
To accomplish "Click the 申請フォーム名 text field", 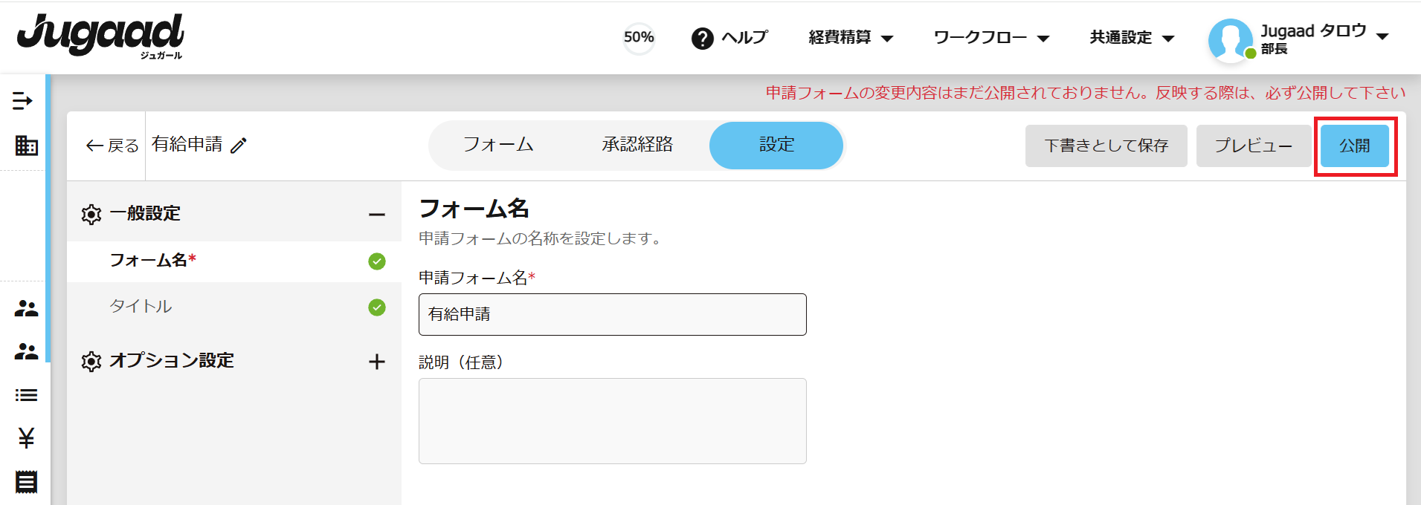I will click(612, 314).
